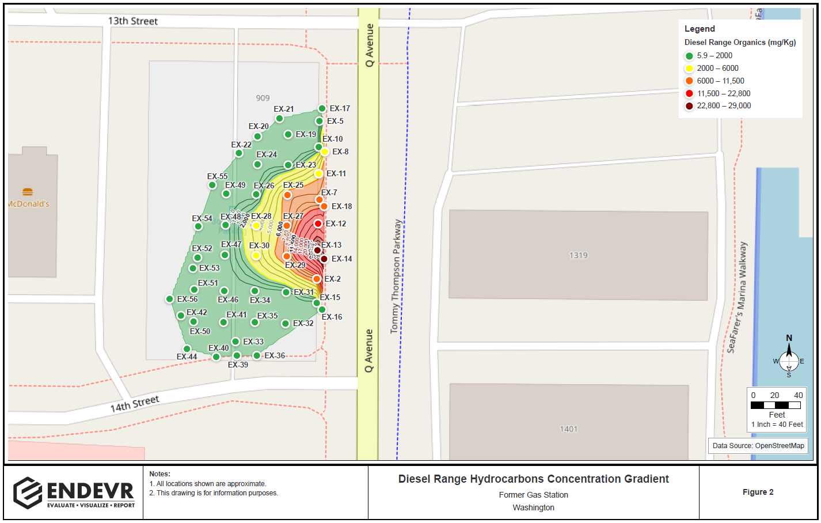Screen dimensions: 821x523
Task: Click the red EX-12 sample point
Action: [x=318, y=223]
